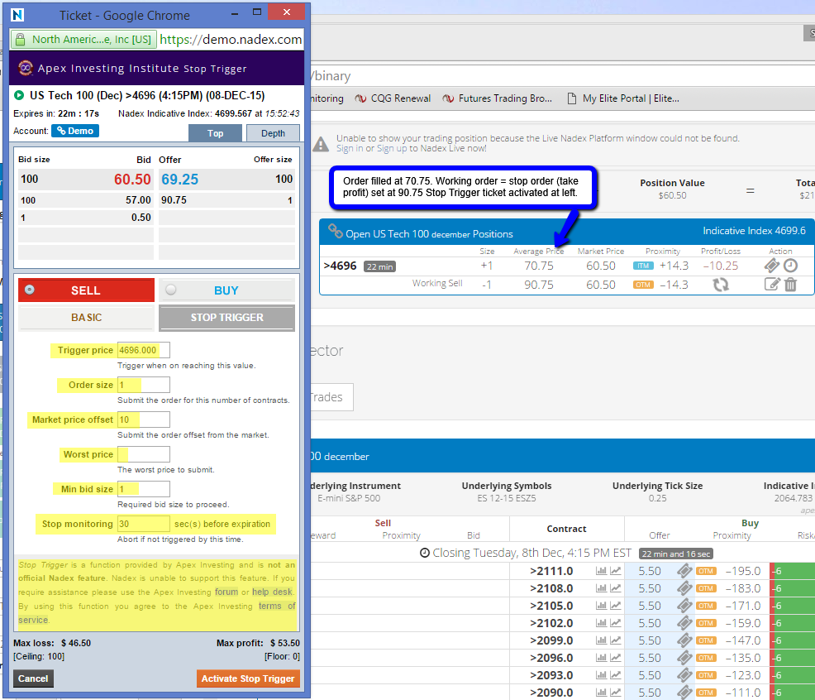This screenshot has width=815, height=700.
Task: Open the help desk link in the disclaimer
Action: click(273, 592)
